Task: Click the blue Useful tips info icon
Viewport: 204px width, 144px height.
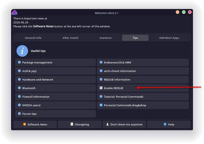Action: pyautogui.click(x=22, y=51)
